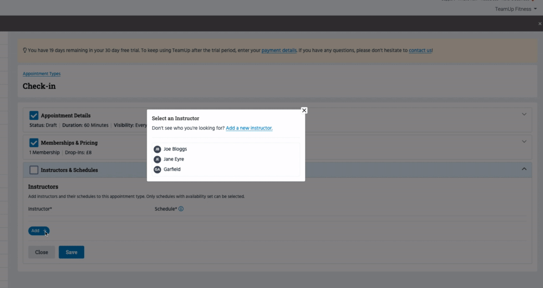This screenshot has width=543, height=288.
Task: Expand the Memberships & Pricing chevron
Action: tap(524, 142)
